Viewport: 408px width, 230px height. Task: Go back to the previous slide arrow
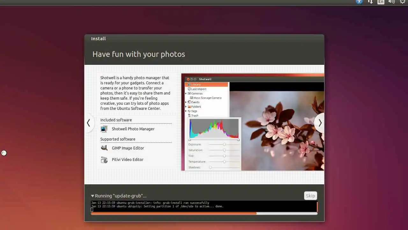coord(89,123)
